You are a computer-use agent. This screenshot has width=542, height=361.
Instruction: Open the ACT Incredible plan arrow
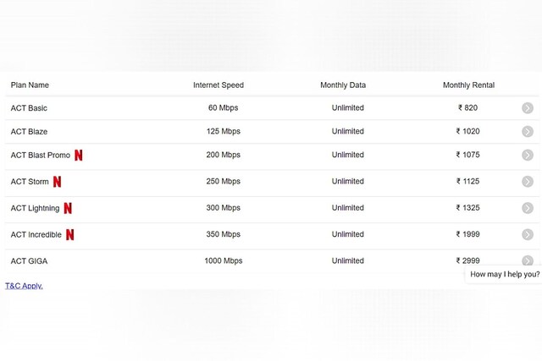[528, 234]
